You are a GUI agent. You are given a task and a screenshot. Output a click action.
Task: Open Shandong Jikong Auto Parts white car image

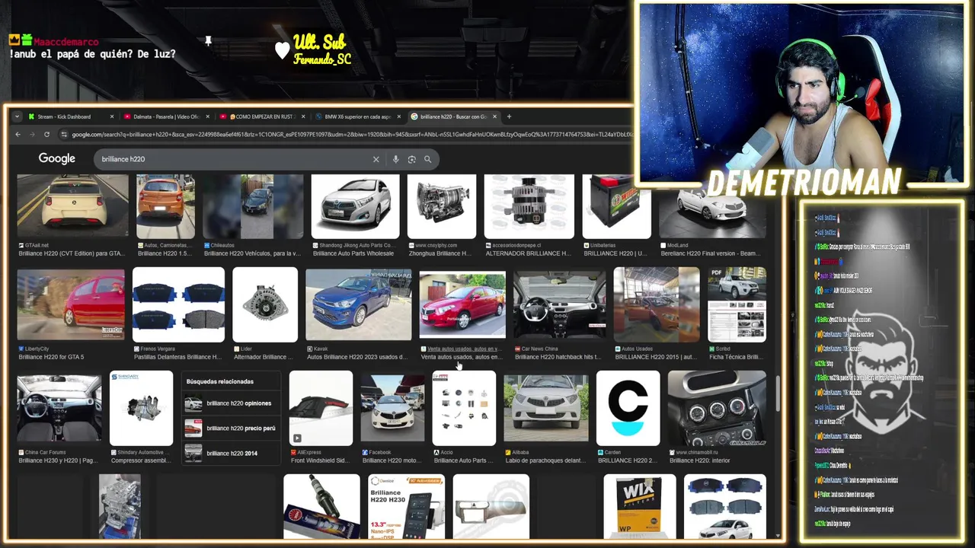(x=355, y=206)
